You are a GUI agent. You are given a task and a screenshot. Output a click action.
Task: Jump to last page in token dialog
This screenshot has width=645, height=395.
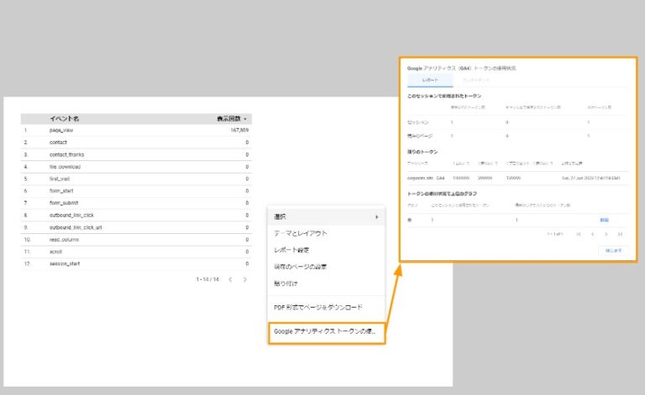[620, 234]
